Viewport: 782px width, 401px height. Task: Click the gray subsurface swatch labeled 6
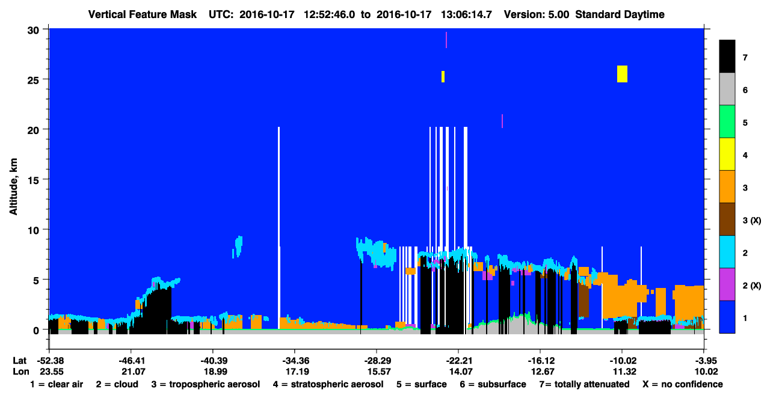(x=727, y=89)
